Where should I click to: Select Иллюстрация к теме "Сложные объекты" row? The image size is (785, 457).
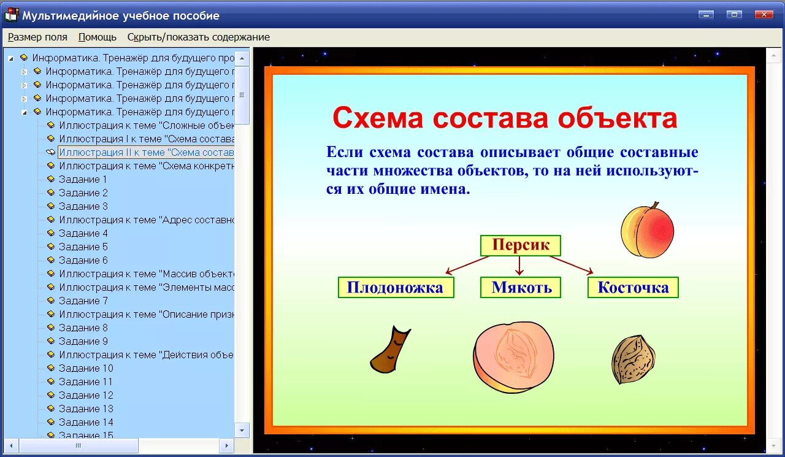point(147,125)
